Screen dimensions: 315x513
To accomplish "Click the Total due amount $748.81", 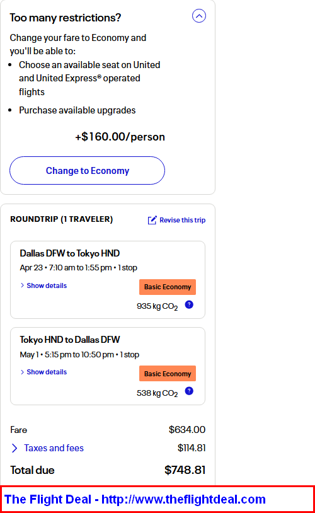I will [x=185, y=470].
